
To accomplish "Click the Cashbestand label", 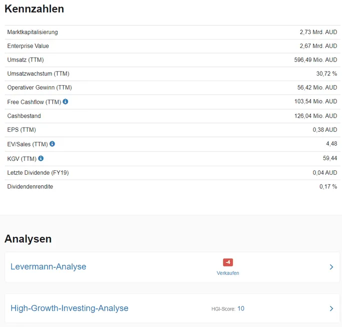I will (x=24, y=116).
